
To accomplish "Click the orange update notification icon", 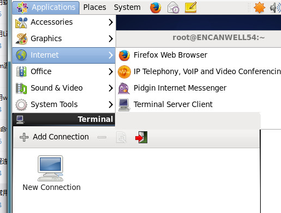I will pyautogui.click(x=259, y=8).
